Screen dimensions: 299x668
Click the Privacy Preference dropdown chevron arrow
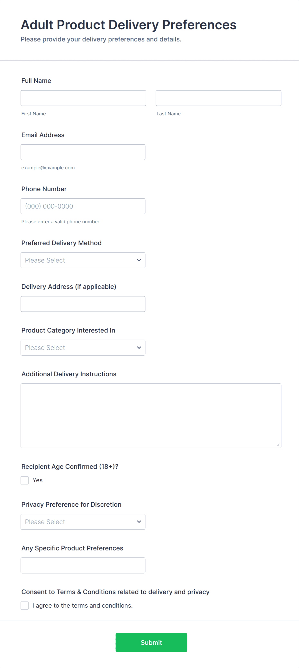coord(139,522)
